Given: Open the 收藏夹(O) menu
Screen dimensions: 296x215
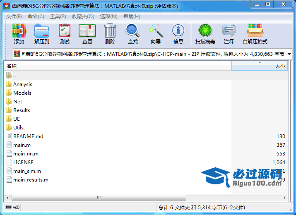Looking at the screenshot, I should (x=83, y=17).
